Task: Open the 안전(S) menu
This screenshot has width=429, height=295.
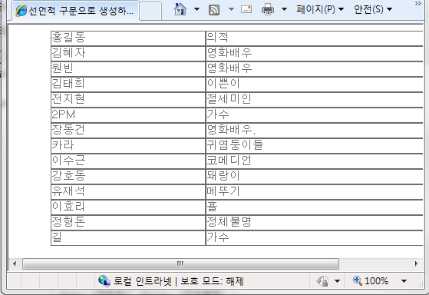Action: point(373,9)
